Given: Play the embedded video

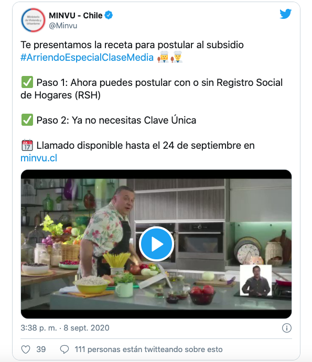Looking at the screenshot, I should click(x=156, y=244).
